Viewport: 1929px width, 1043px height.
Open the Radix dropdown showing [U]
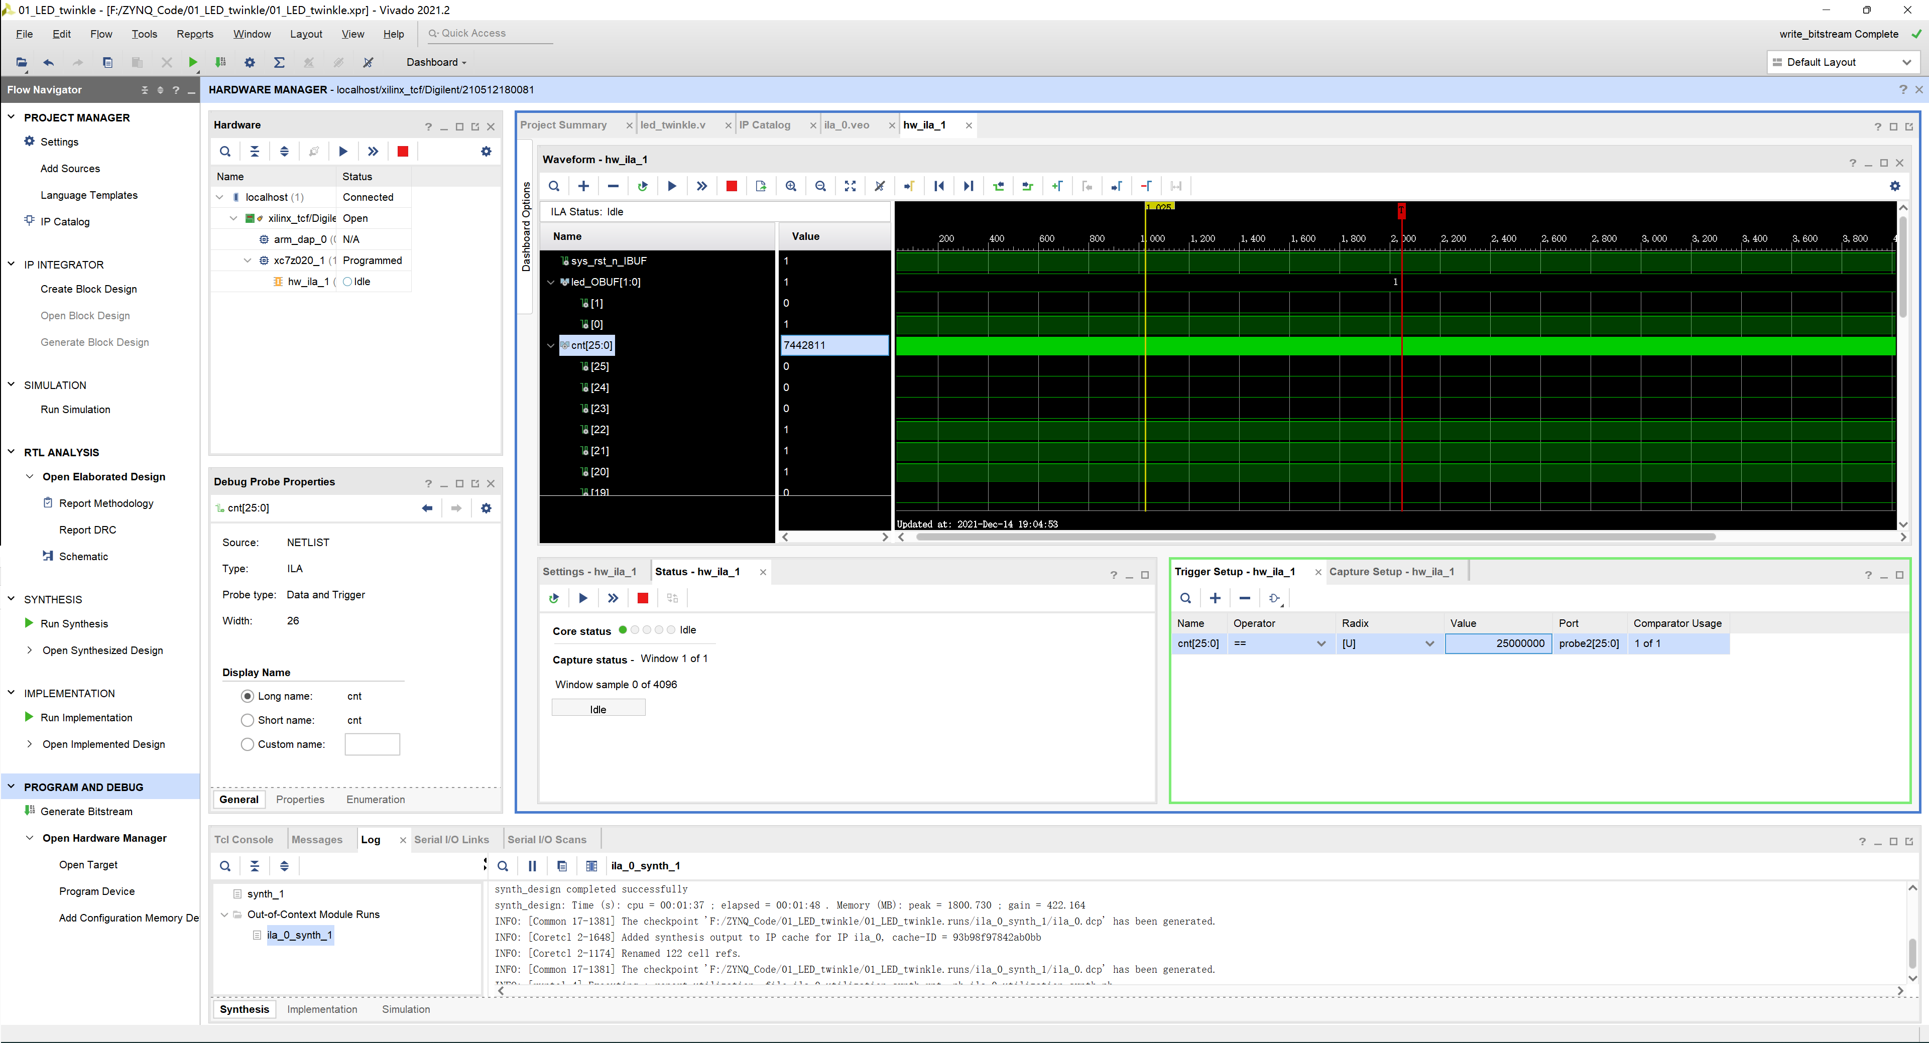click(x=1429, y=644)
